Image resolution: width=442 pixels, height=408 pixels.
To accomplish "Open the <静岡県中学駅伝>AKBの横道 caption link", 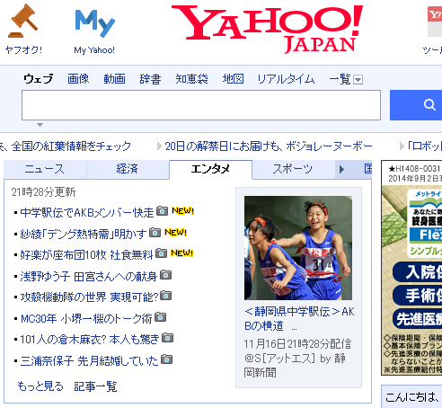I will pyautogui.click(x=299, y=318).
